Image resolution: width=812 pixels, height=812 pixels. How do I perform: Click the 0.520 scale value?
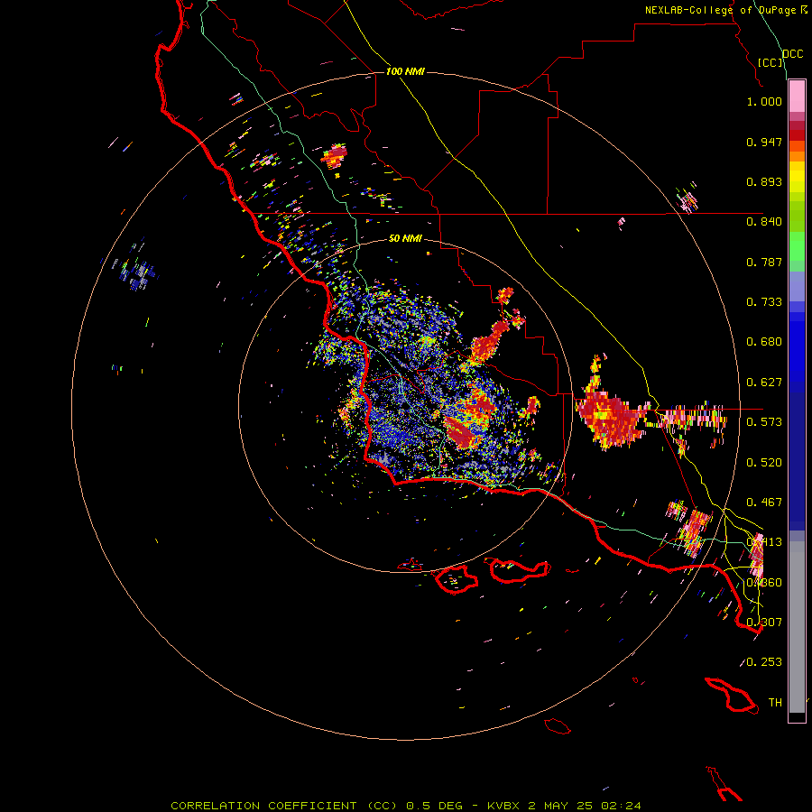pos(764,463)
